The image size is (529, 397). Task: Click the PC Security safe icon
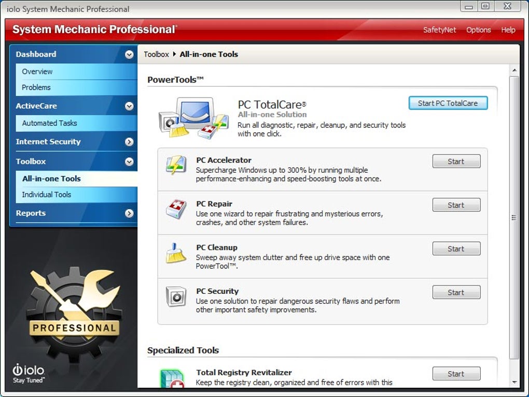coord(176,296)
